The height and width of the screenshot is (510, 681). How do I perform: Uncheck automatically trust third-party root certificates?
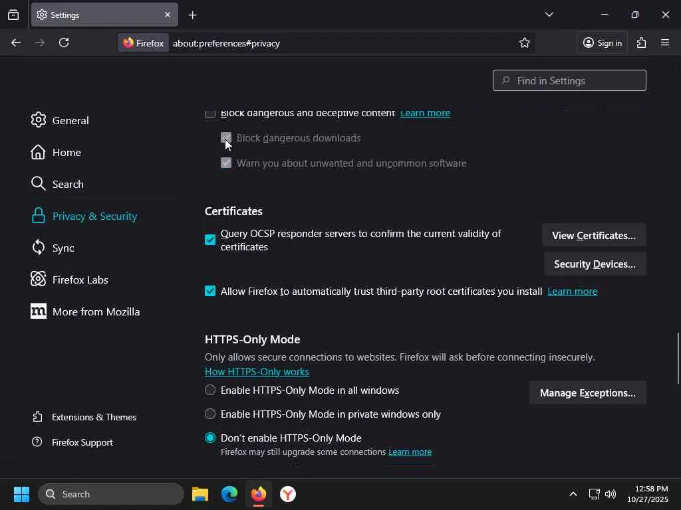[210, 291]
